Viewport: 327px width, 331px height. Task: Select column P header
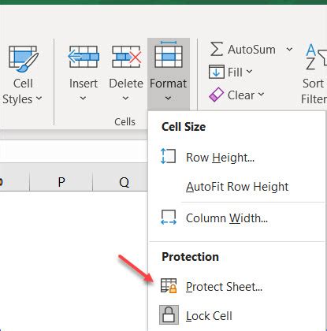tap(61, 182)
